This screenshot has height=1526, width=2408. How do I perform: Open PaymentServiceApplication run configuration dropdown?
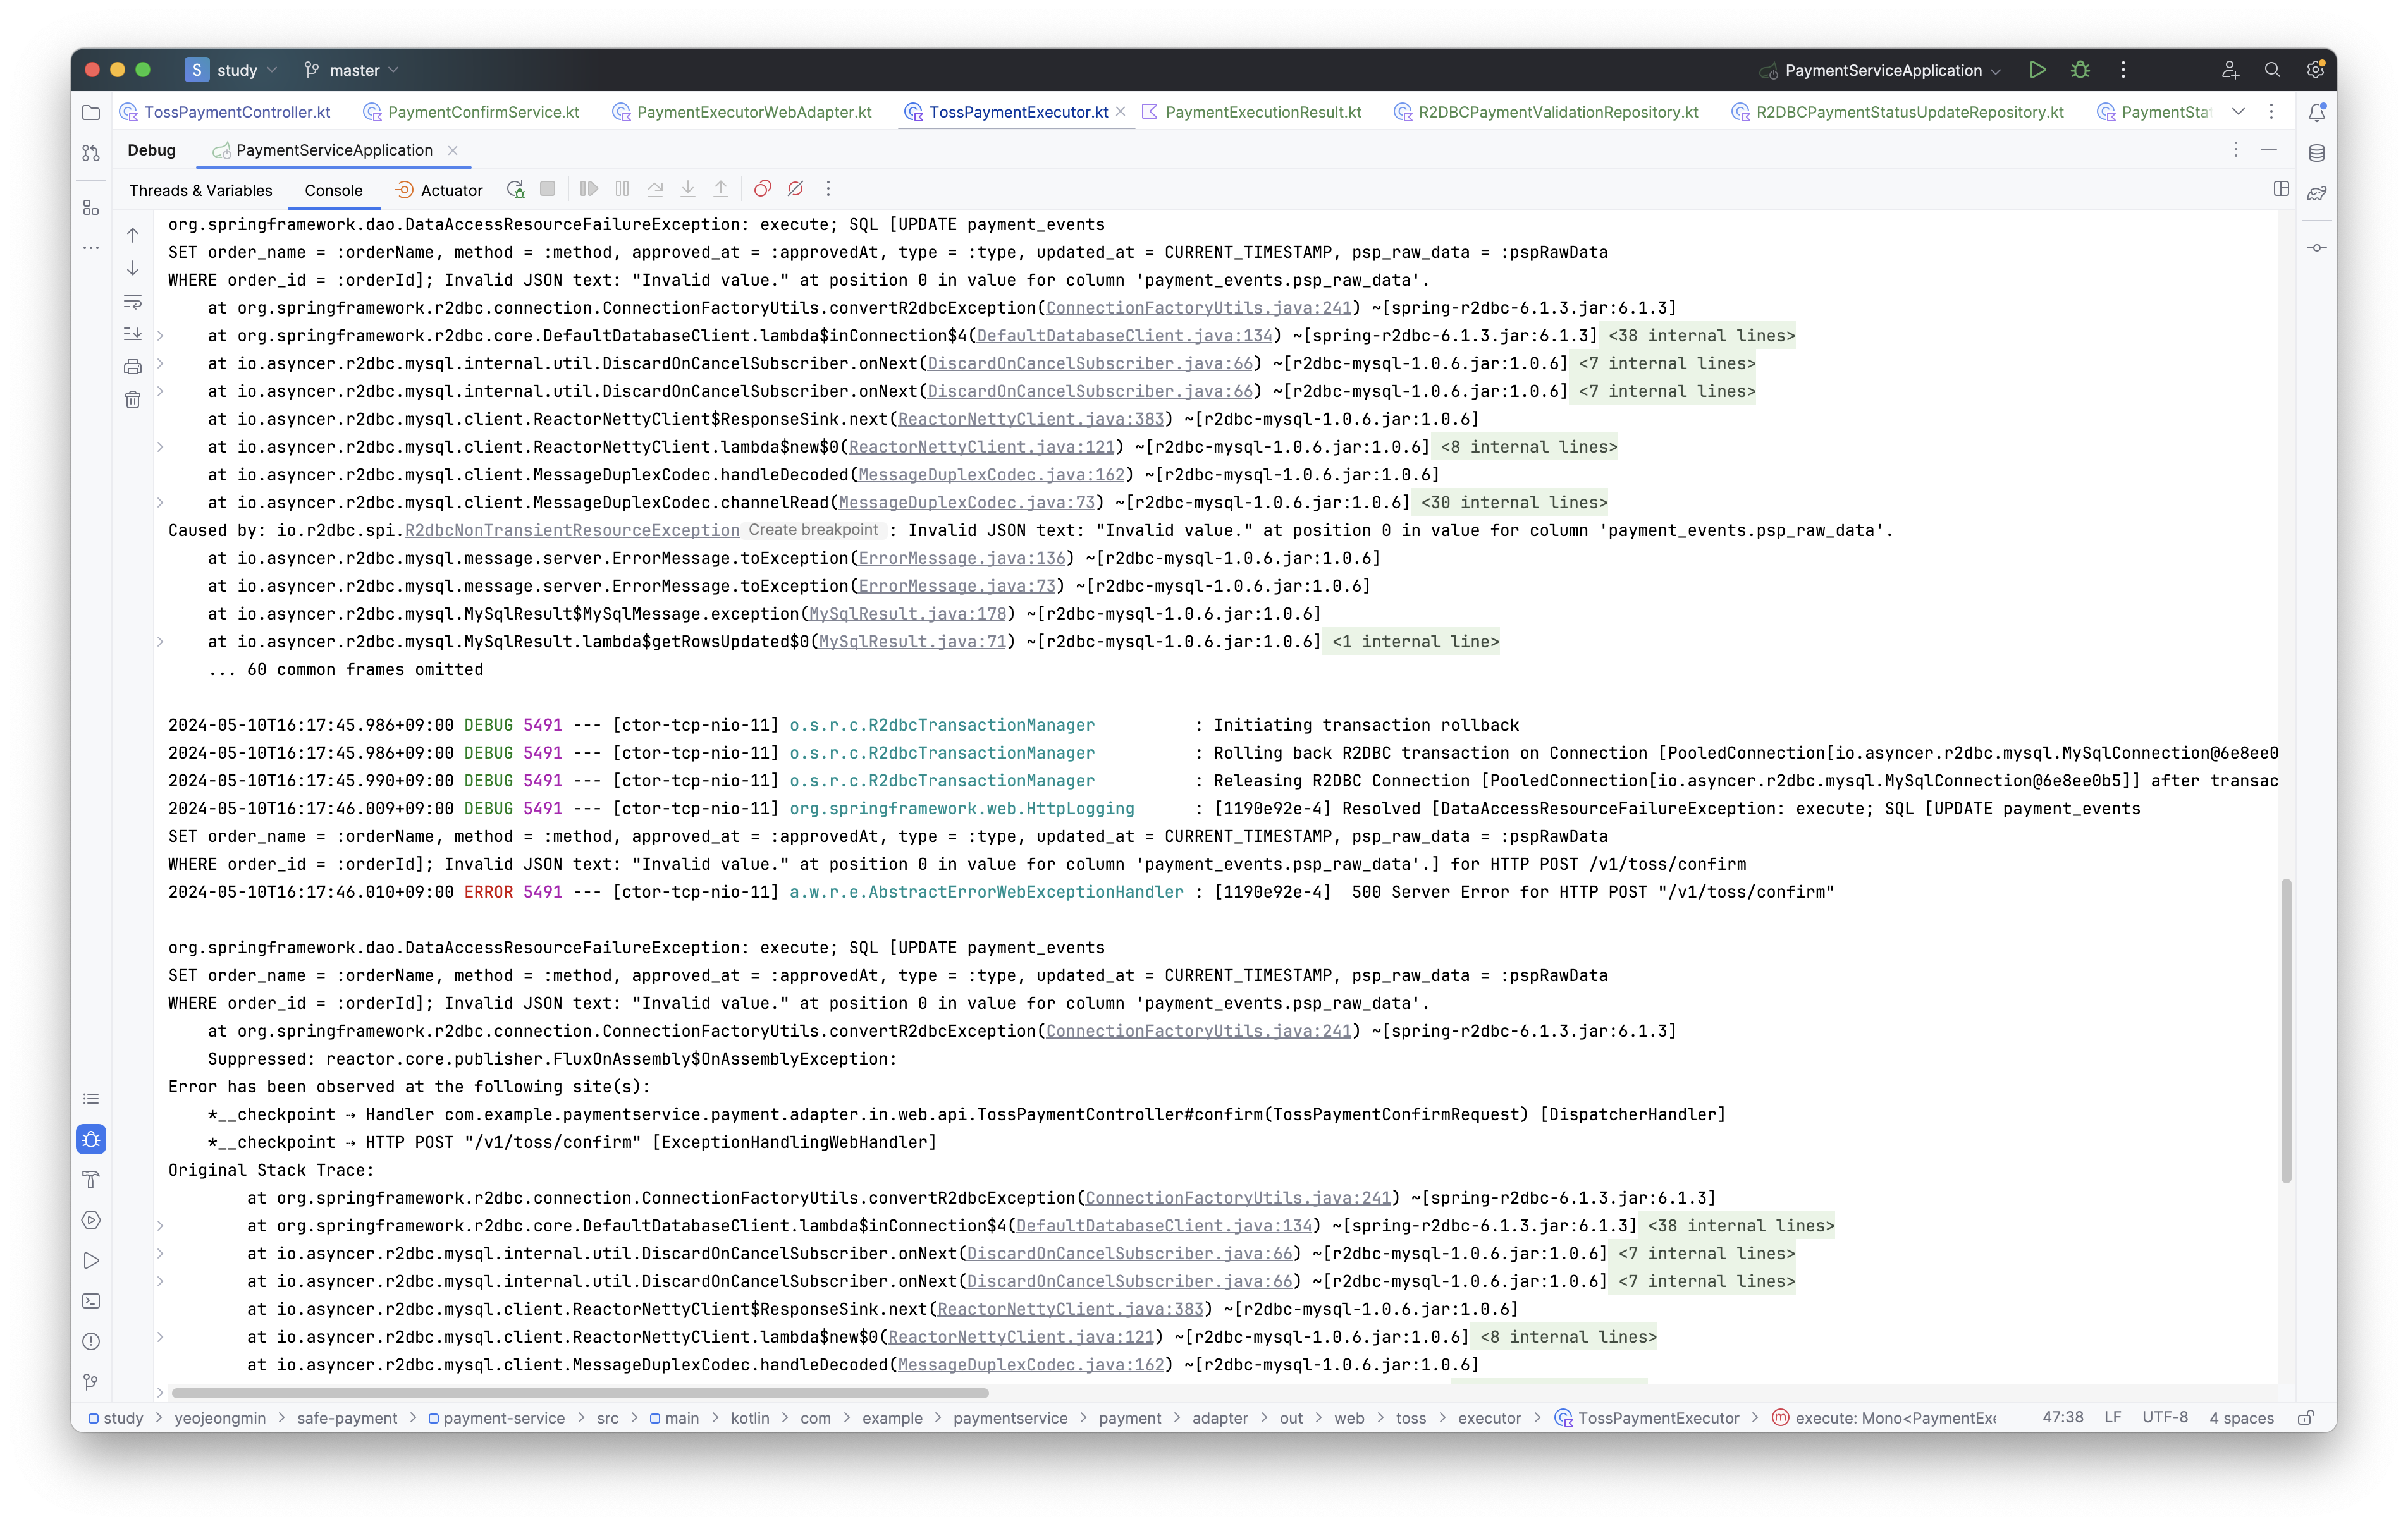point(1881,70)
